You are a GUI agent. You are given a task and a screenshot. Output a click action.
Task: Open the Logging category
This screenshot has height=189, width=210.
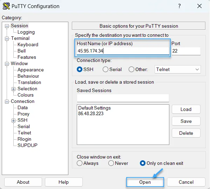tap(26, 32)
